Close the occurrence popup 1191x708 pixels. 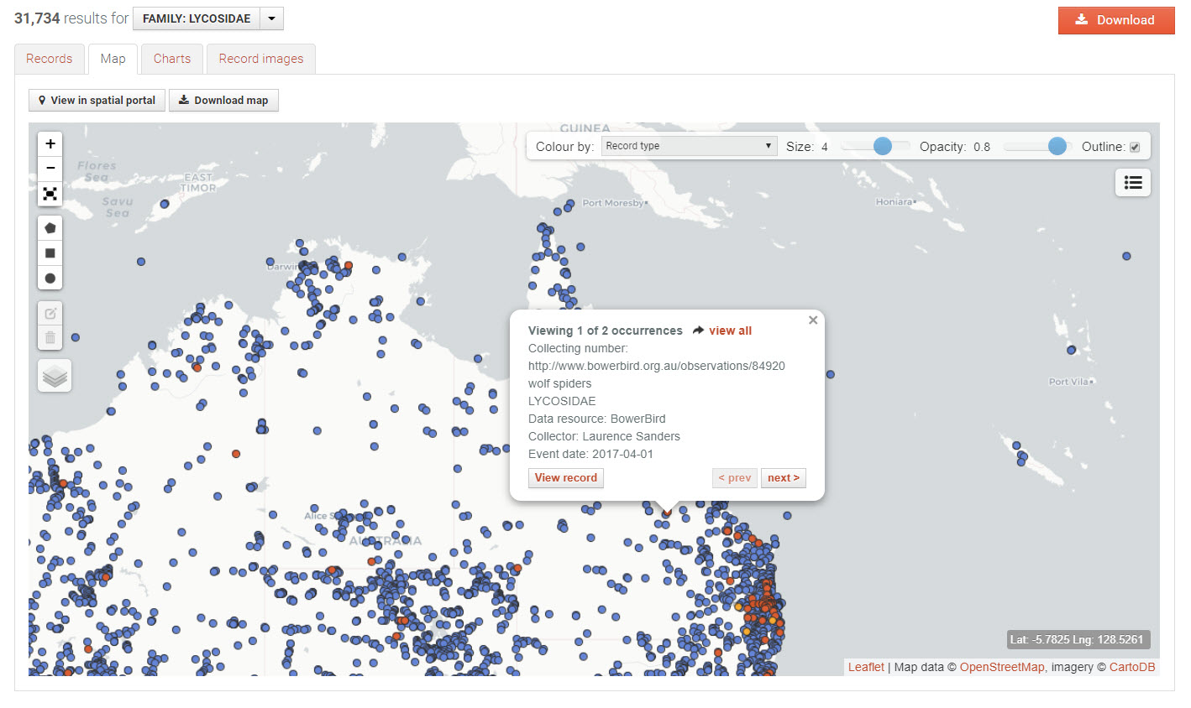(813, 320)
